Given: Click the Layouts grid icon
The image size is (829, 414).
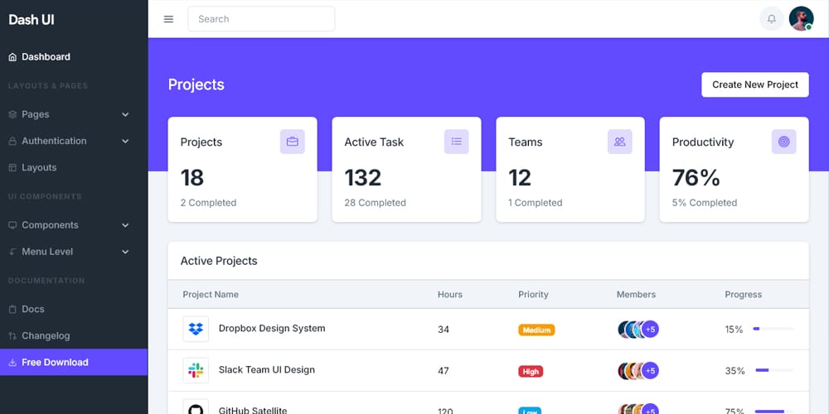Looking at the screenshot, I should pos(12,167).
